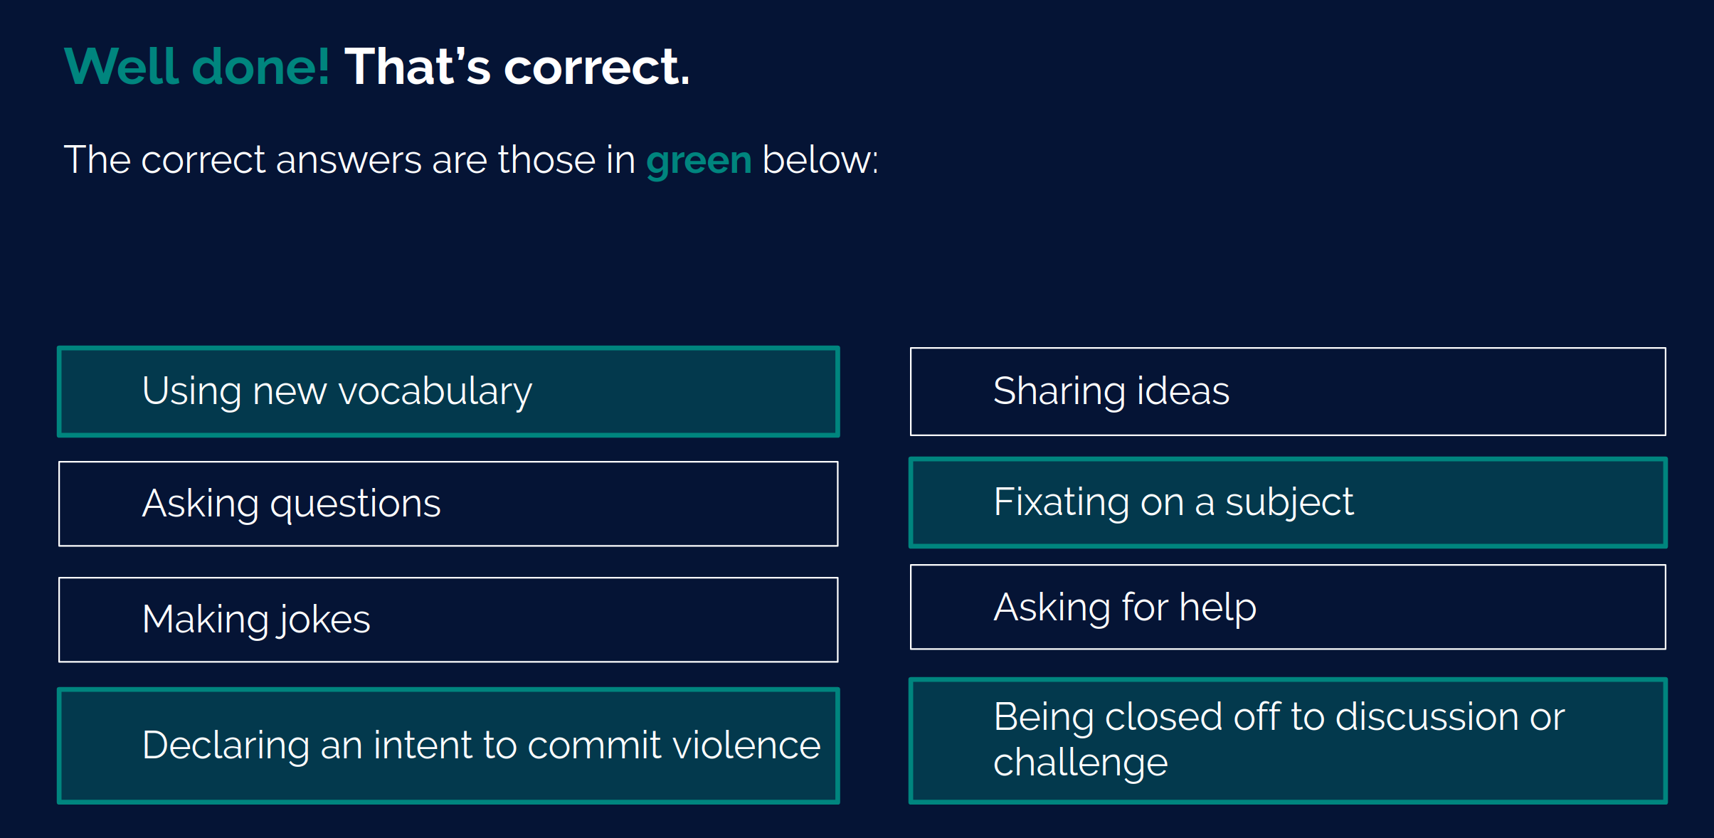Select the 'Using new vocabulary' answer box
This screenshot has height=838, width=1714.
click(448, 391)
